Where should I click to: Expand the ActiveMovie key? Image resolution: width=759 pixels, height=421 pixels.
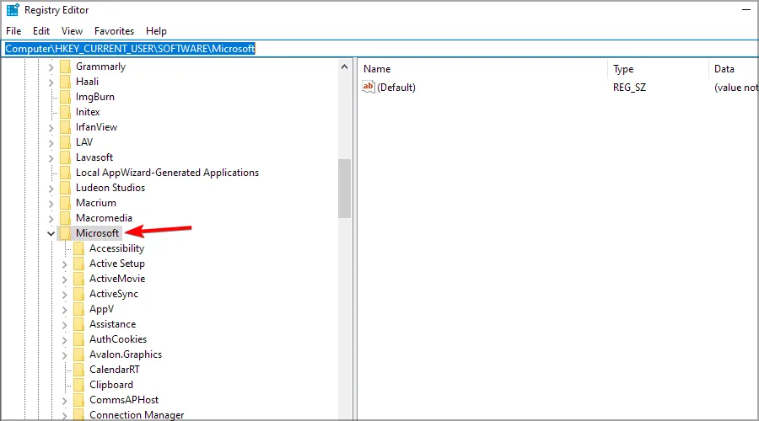(64, 279)
